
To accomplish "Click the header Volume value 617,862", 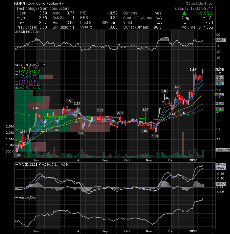I will (206, 27).
